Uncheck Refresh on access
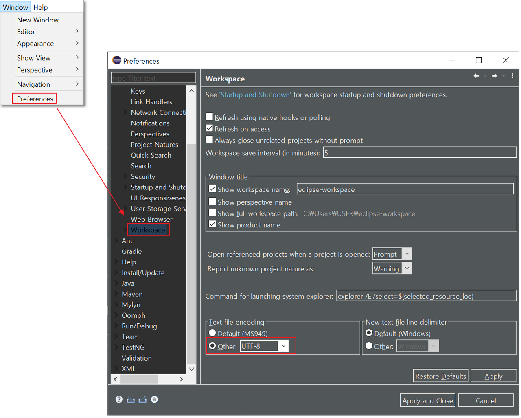This screenshot has height=418, width=521. click(209, 128)
